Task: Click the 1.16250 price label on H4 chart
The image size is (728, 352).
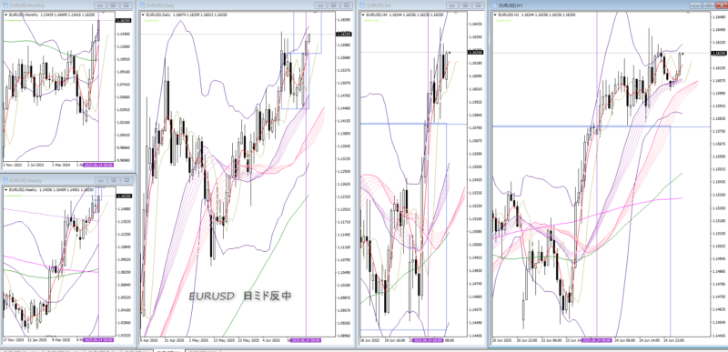Action: point(476,53)
